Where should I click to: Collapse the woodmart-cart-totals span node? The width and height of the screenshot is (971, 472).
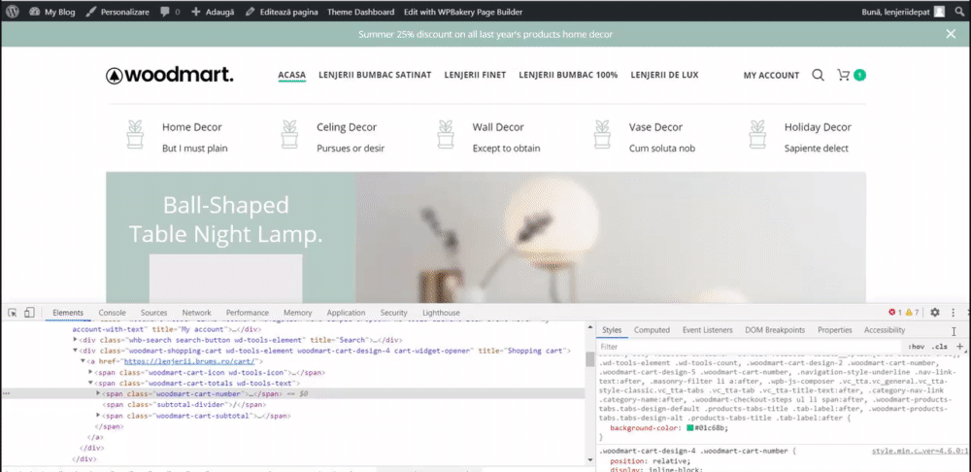pos(90,383)
